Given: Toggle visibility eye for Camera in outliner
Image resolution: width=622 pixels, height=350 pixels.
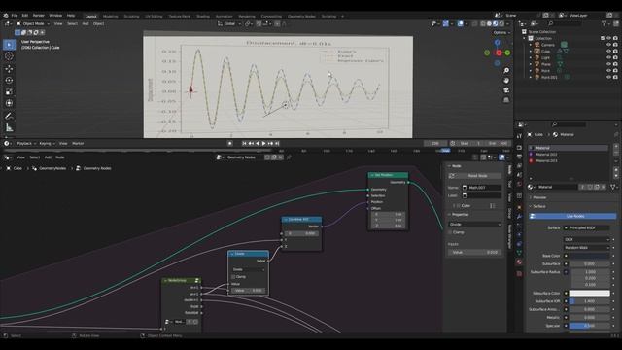Looking at the screenshot, I should (x=609, y=45).
